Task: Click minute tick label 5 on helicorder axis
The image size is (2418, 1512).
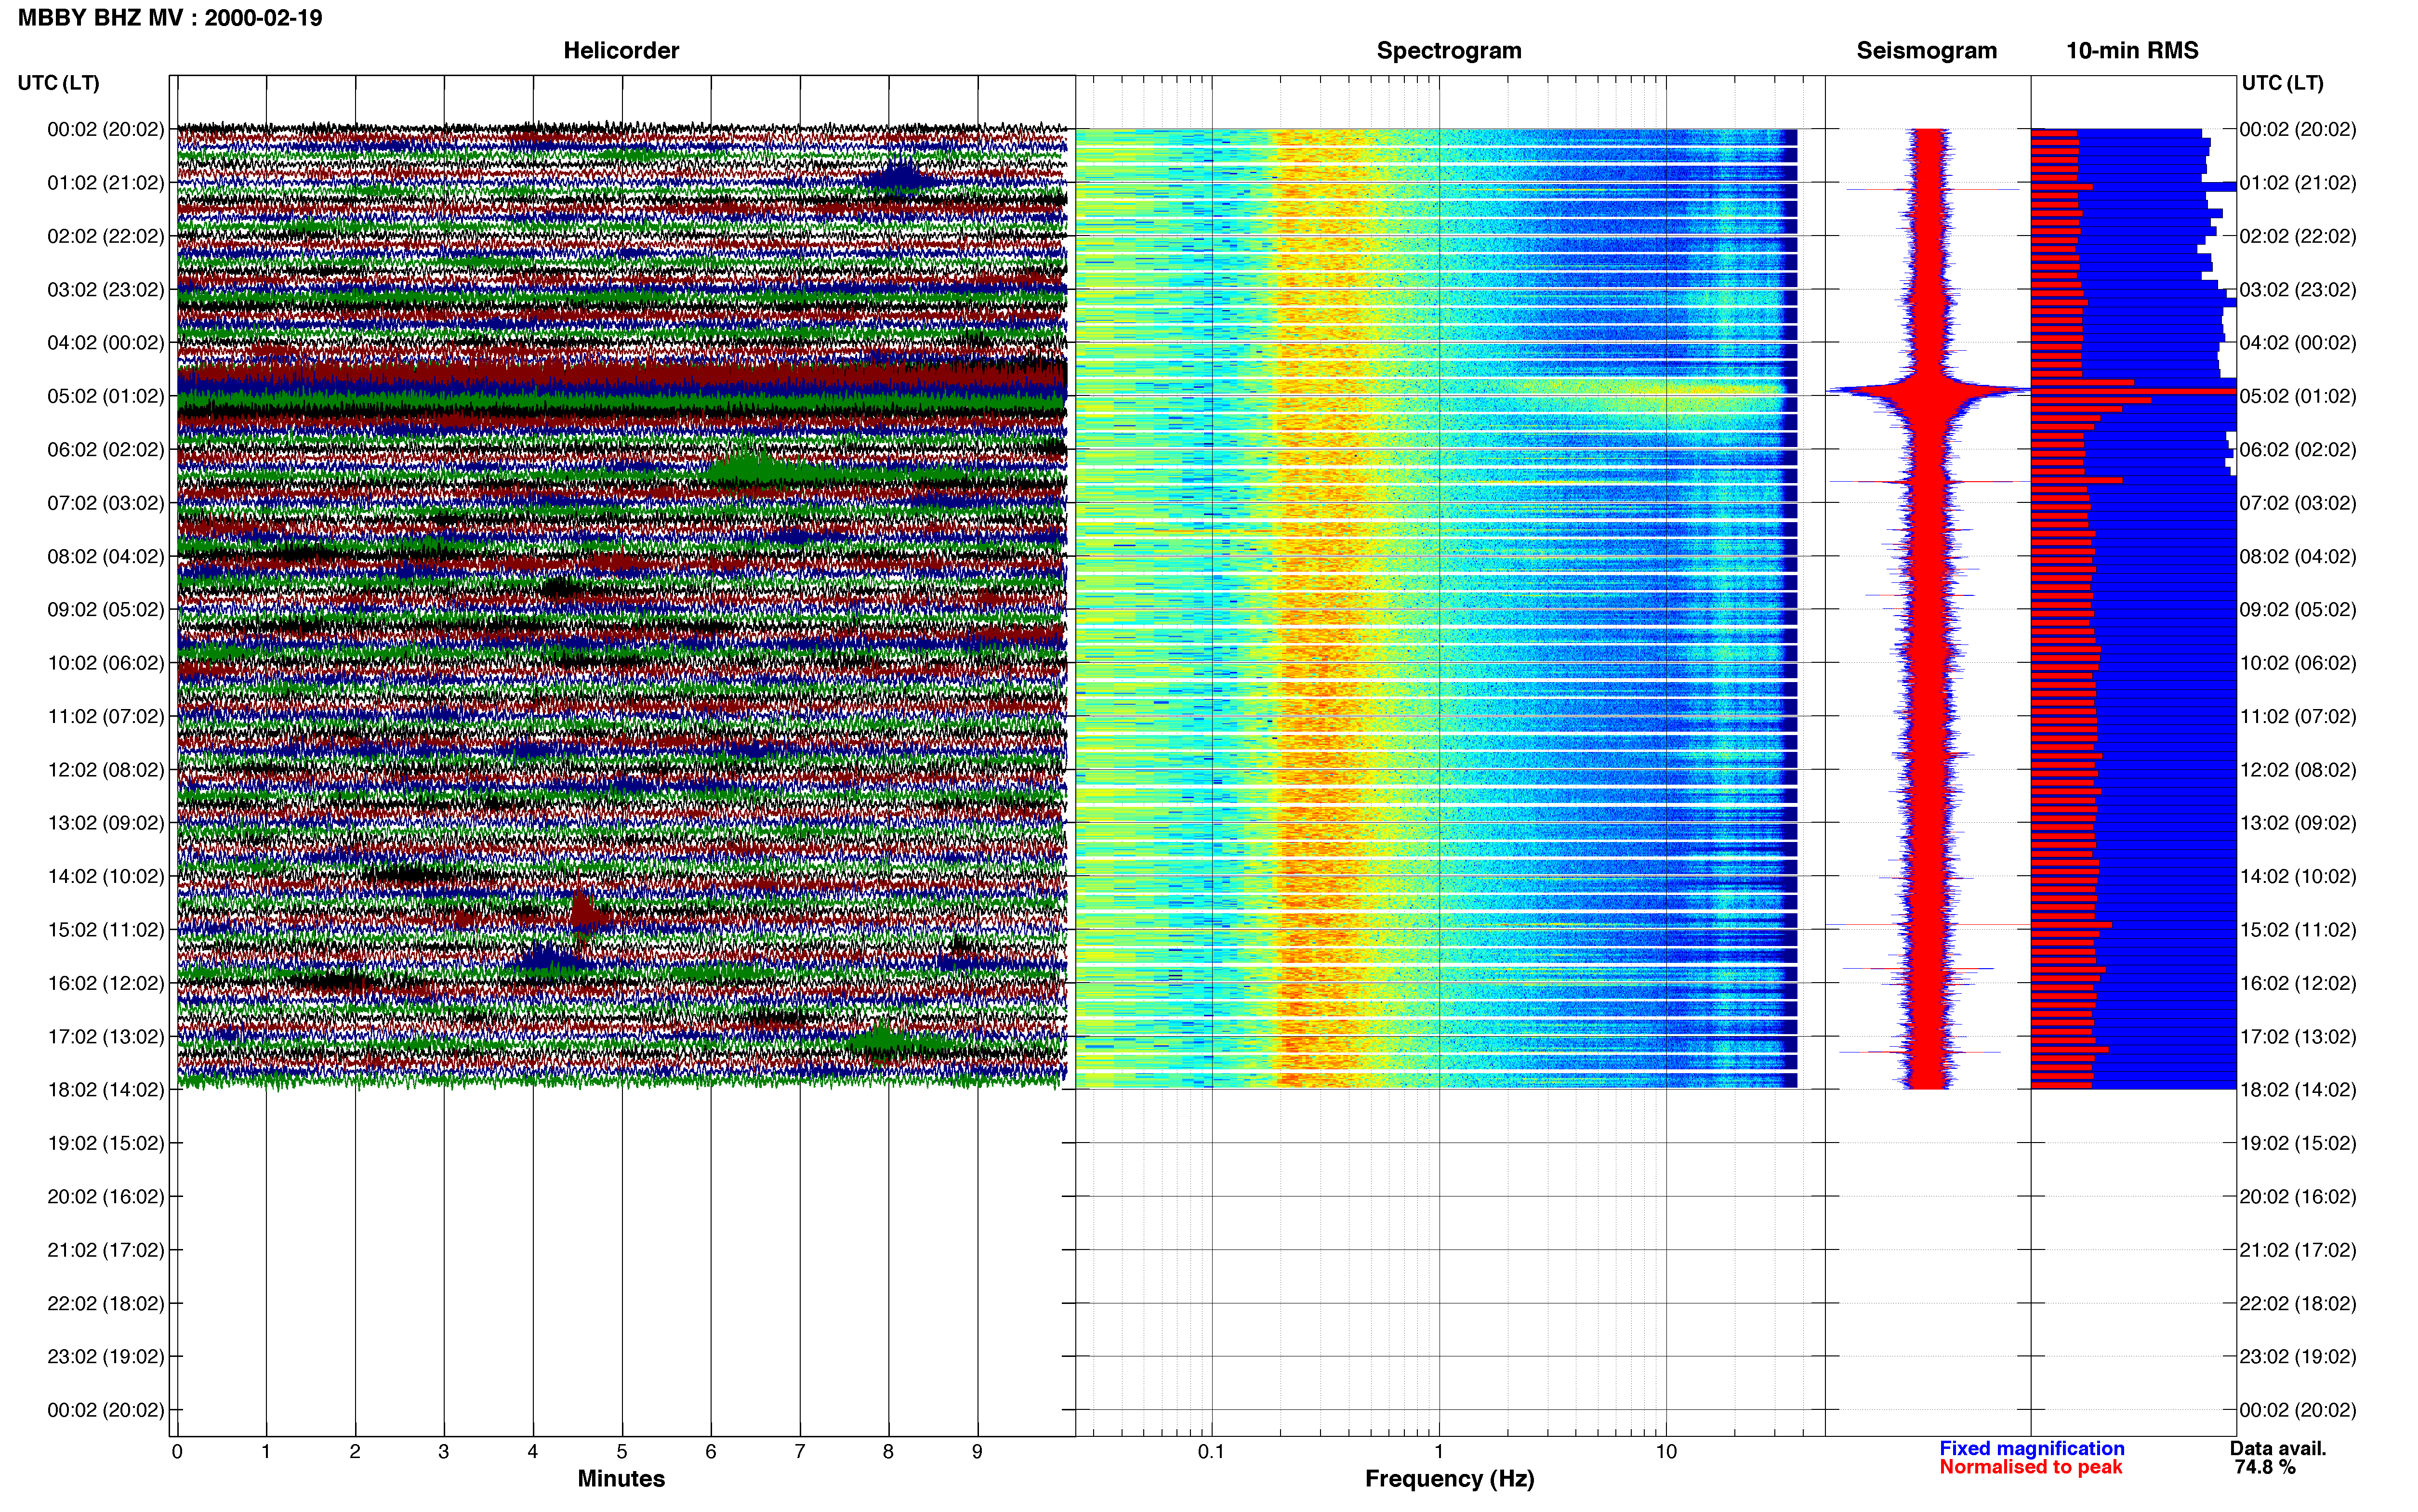Action: click(622, 1452)
